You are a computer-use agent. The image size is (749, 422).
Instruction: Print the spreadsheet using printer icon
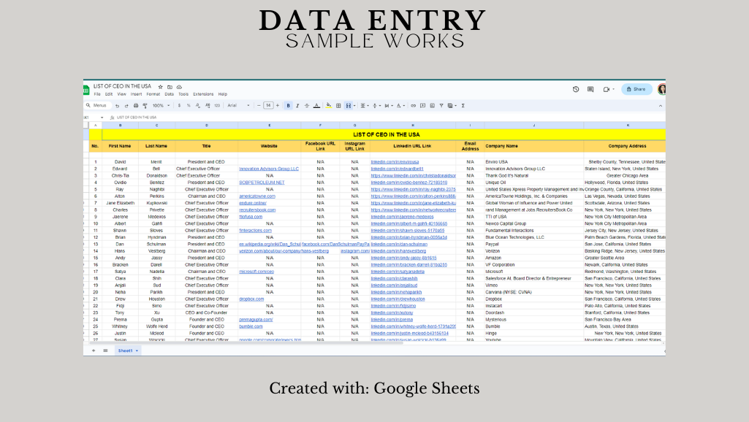click(136, 105)
